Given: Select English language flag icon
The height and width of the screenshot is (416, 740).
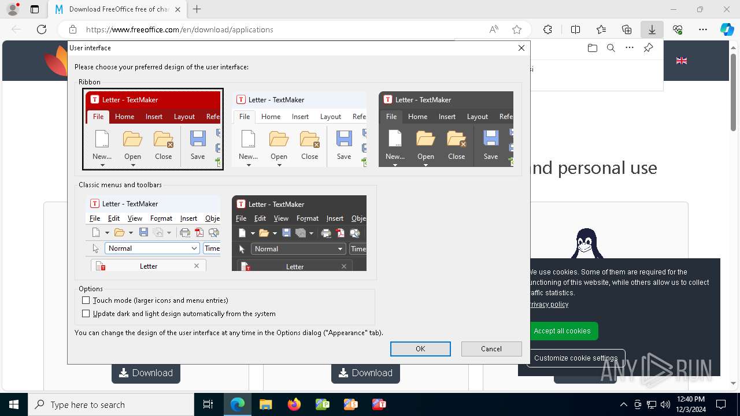Looking at the screenshot, I should (x=682, y=61).
